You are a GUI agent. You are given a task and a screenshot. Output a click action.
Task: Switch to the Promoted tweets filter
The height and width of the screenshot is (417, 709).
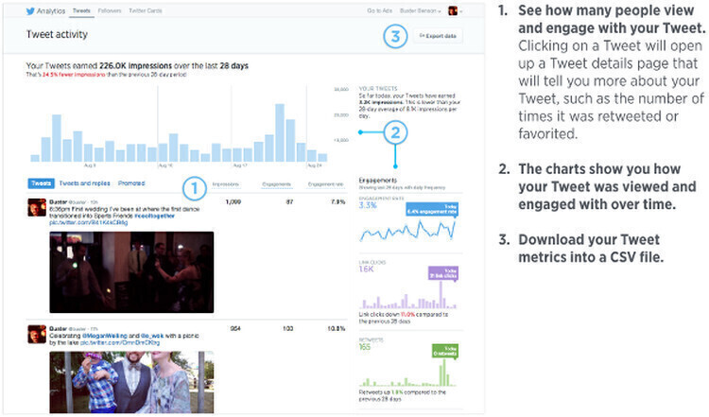click(131, 183)
